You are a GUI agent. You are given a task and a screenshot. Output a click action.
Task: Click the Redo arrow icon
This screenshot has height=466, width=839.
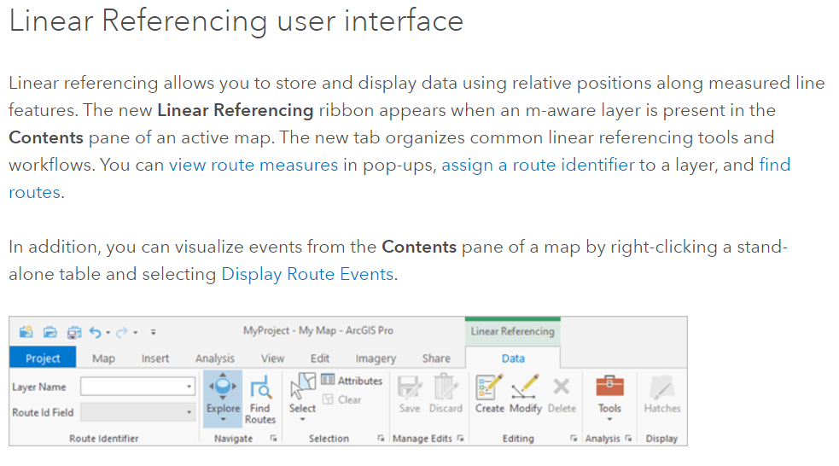coord(122,332)
